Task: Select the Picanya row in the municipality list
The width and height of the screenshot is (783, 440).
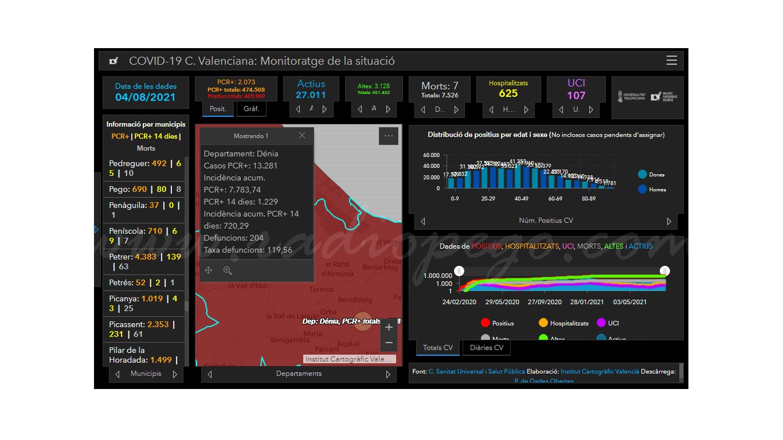Action: coord(144,303)
